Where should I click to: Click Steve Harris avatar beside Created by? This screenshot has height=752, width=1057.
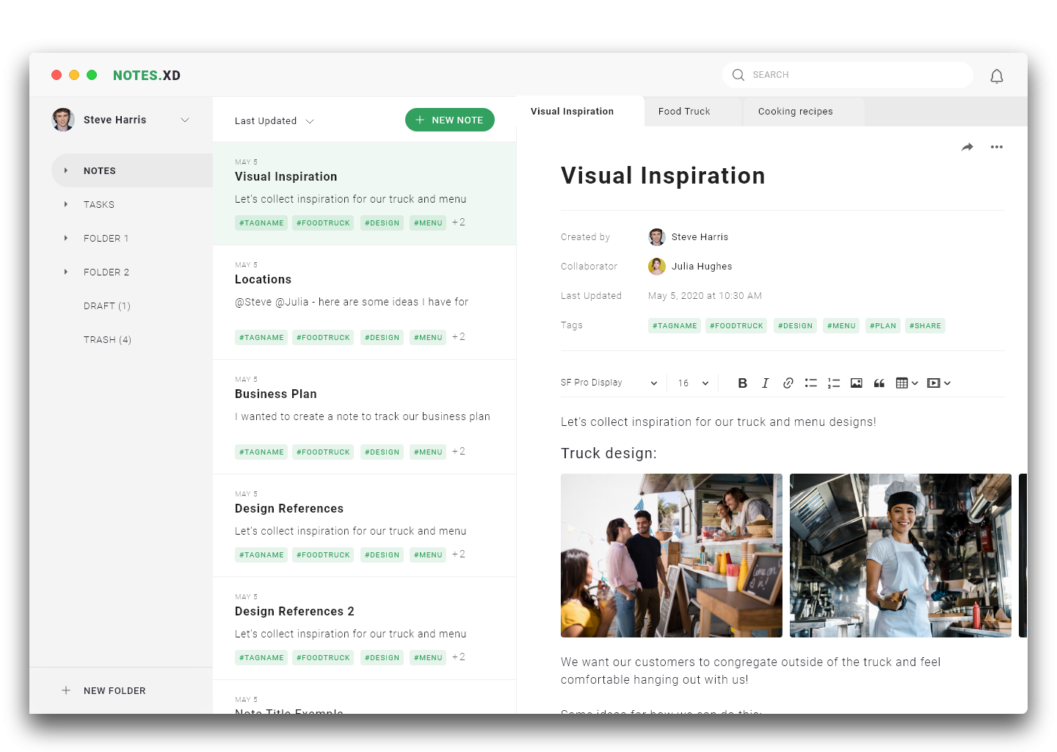tap(657, 236)
